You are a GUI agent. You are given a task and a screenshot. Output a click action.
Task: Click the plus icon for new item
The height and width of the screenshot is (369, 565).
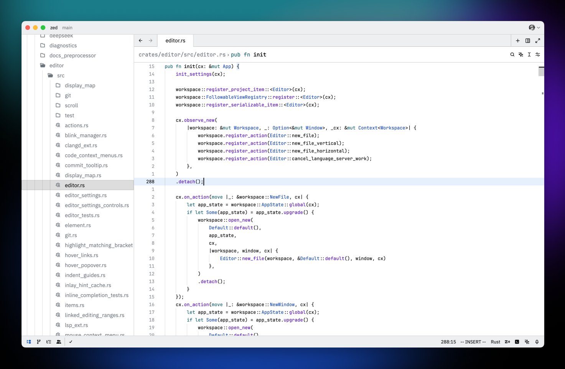518,40
